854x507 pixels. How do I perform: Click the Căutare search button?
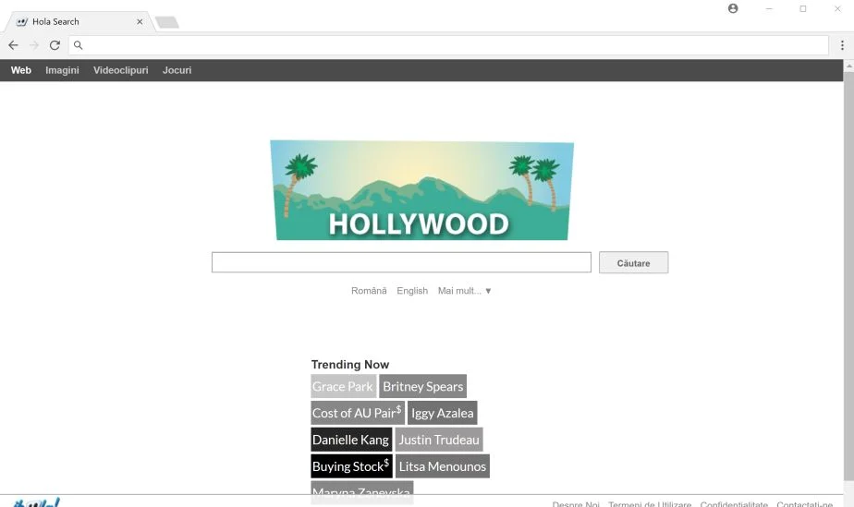coord(633,263)
